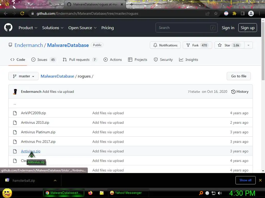Fork the repository
The width and height of the screenshot is (265, 198).
coord(197,45)
